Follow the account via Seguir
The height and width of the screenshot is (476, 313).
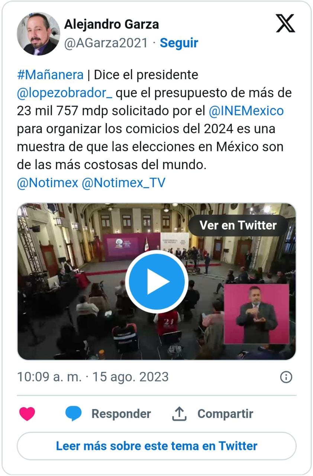(179, 43)
